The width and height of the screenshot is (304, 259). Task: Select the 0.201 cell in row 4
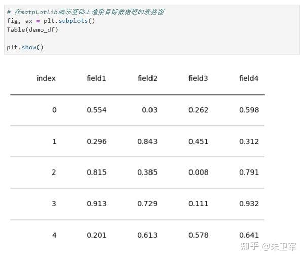97,235
